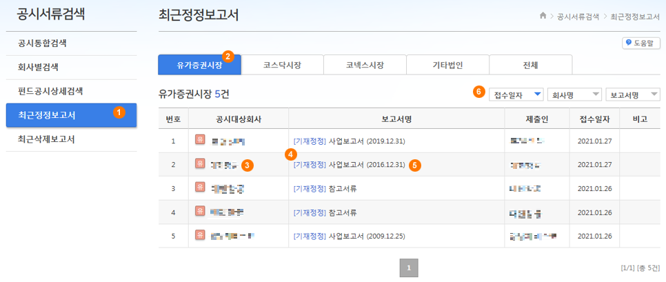Open 사업보고서 (2016.12.31) report link
This screenshot has height=282, width=666.
[x=349, y=165]
